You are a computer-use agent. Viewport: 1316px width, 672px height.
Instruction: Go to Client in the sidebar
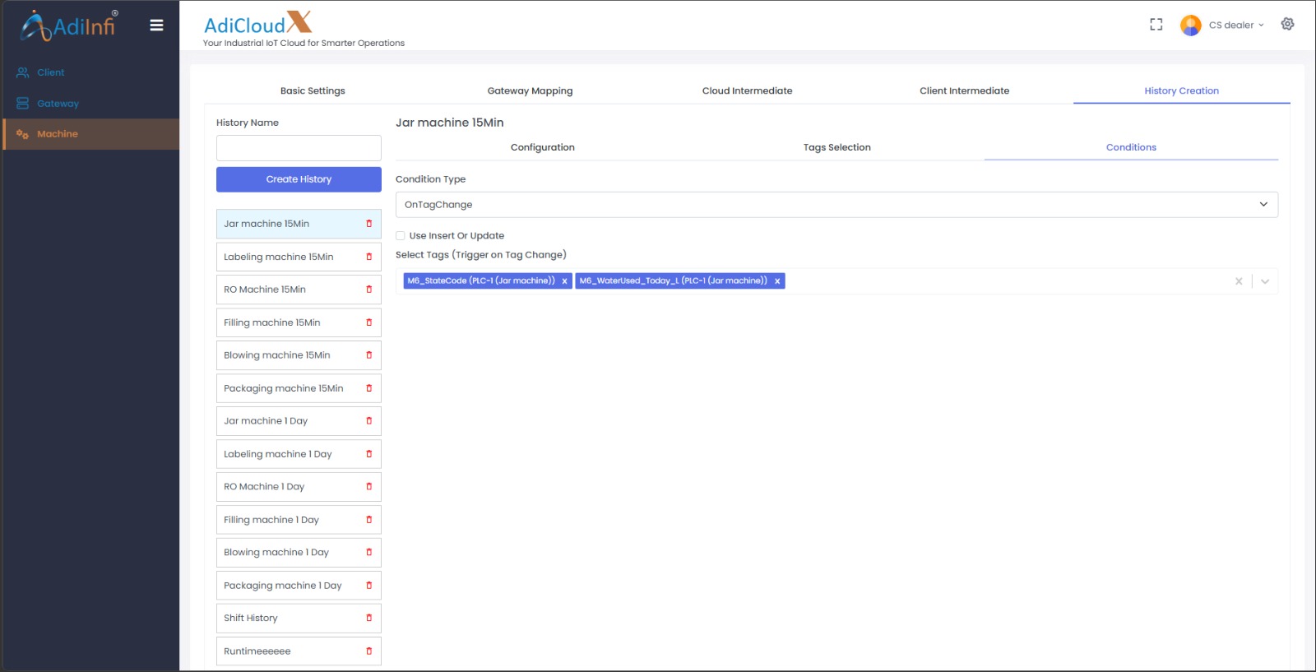(50, 72)
